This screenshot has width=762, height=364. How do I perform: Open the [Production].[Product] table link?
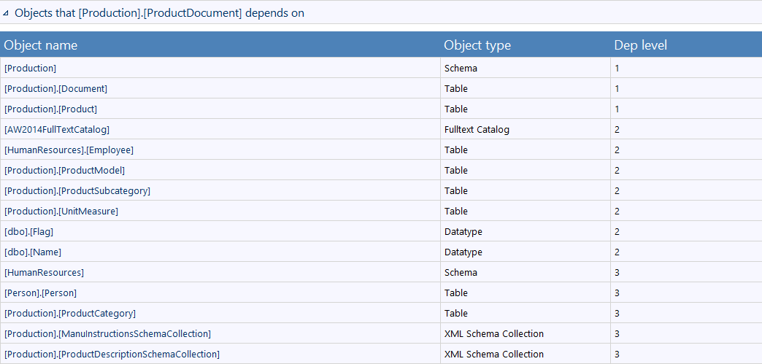50,109
